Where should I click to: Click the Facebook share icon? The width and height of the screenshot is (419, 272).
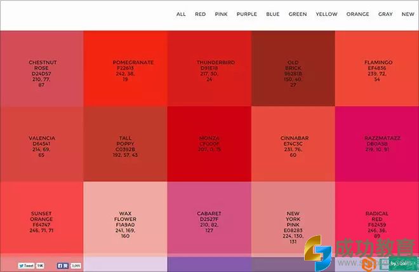[x=63, y=266]
